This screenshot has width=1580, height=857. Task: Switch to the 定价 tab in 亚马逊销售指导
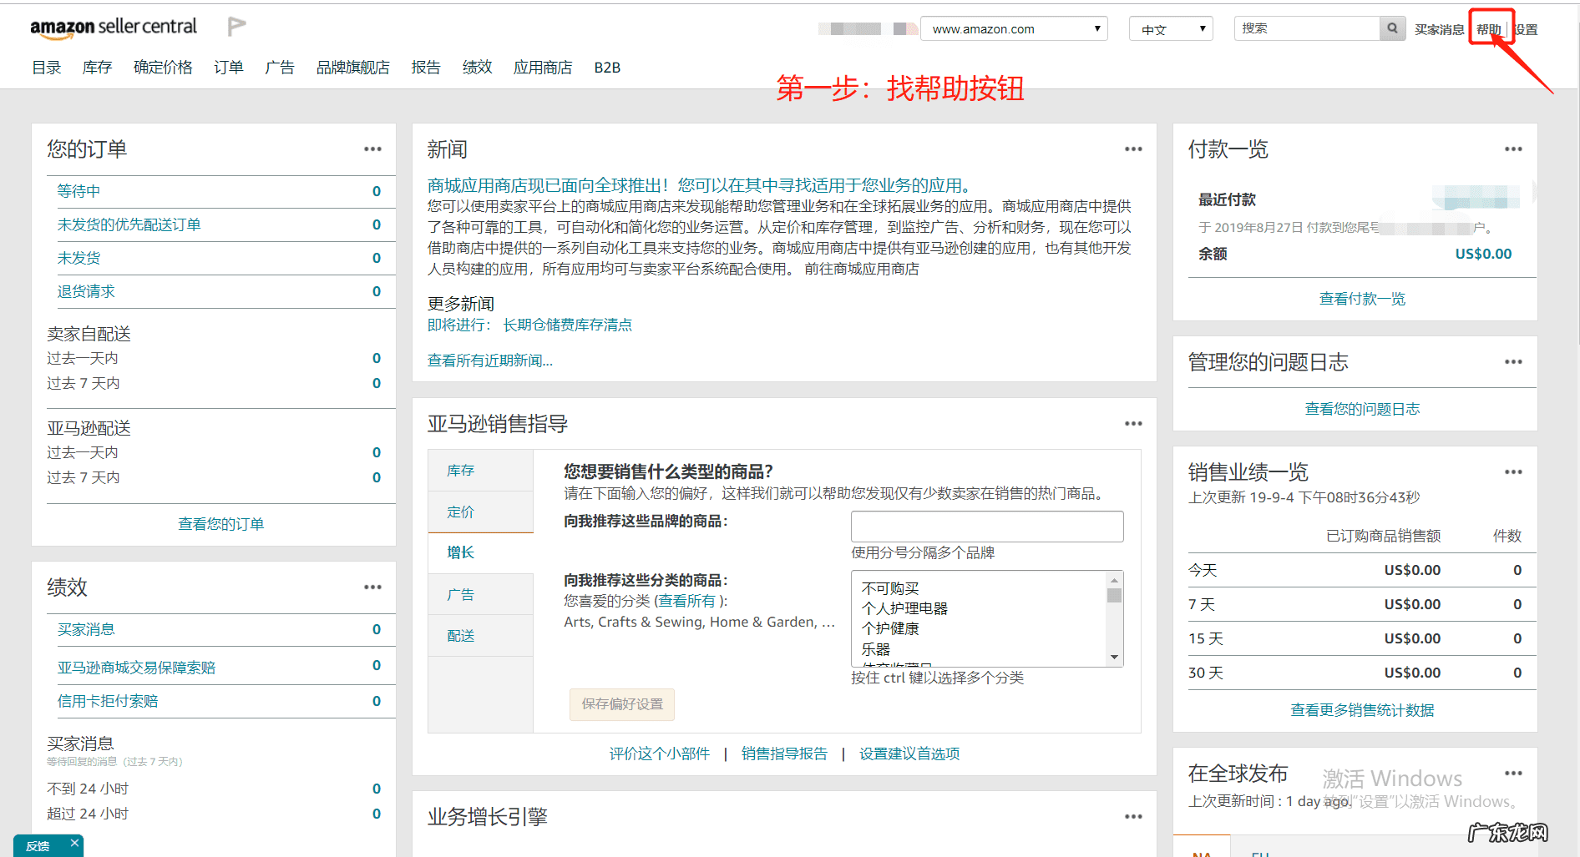(x=460, y=512)
